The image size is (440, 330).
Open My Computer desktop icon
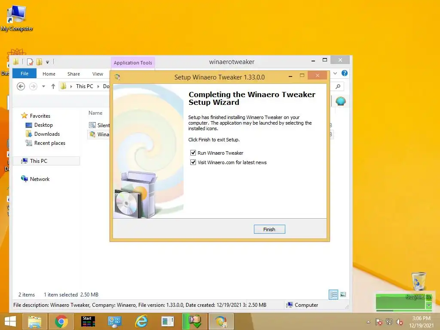pos(17,17)
